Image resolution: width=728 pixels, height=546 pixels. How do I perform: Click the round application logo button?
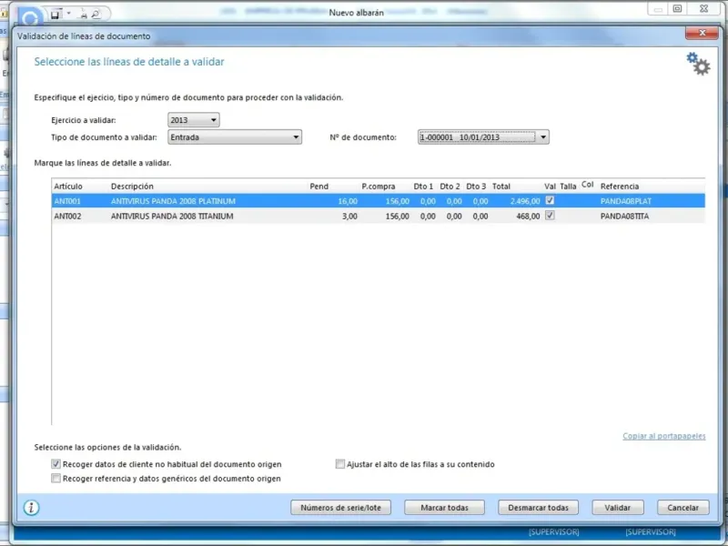tap(31, 18)
